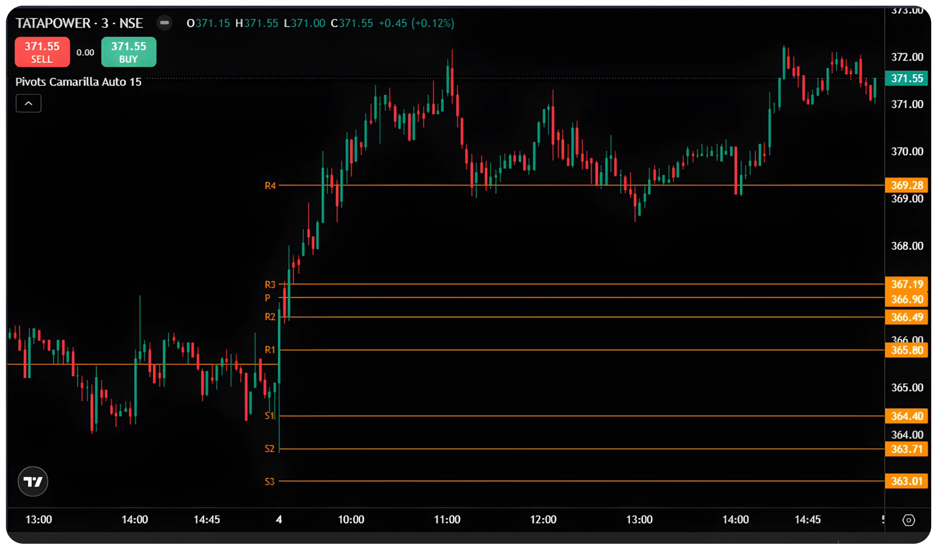Click the OHLC values row in the header
Viewport: 937px width, 548px height.
[x=320, y=23]
